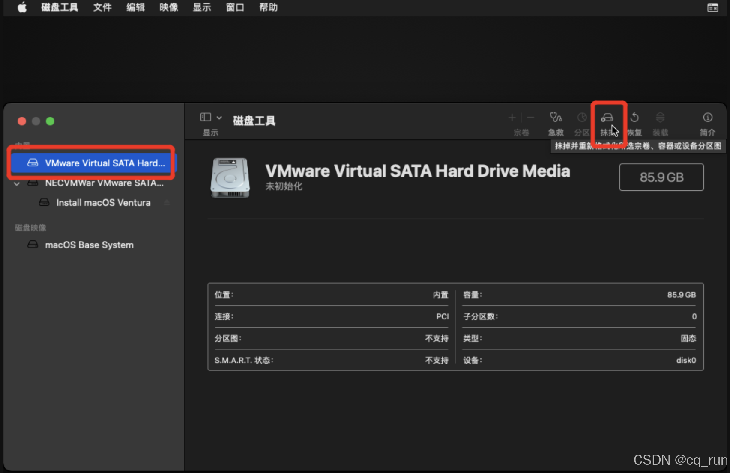Viewport: 730px width, 473px height.
Task: Click the 分区 partition icon
Action: click(582, 117)
